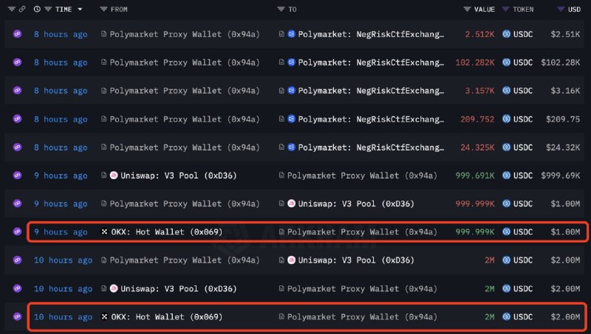Viewport: 591px width, 334px height.
Task: Open the filter icon left of TIME label
Action: pos(48,9)
